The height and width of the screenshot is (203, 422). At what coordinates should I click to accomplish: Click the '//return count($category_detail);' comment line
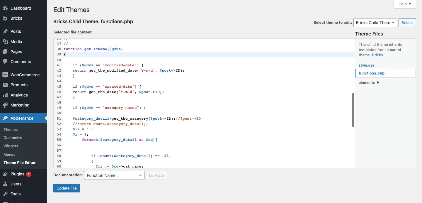tap(110, 124)
